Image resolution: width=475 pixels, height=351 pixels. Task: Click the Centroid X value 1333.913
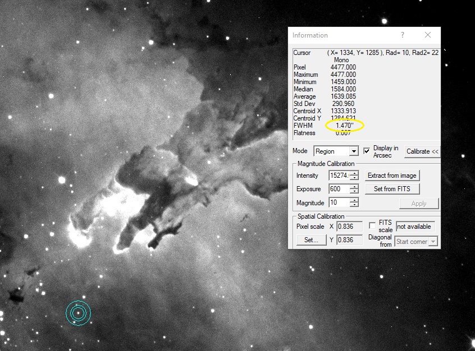pos(343,111)
